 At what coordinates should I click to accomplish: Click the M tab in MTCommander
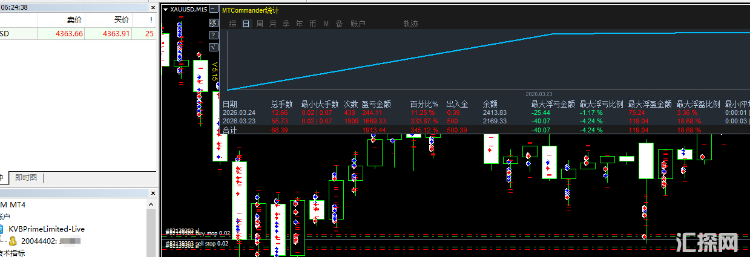click(326, 24)
